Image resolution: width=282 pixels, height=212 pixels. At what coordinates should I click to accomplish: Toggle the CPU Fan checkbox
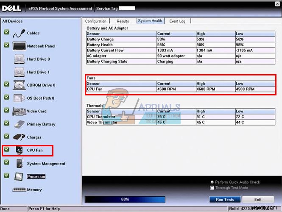pyautogui.click(x=7, y=149)
